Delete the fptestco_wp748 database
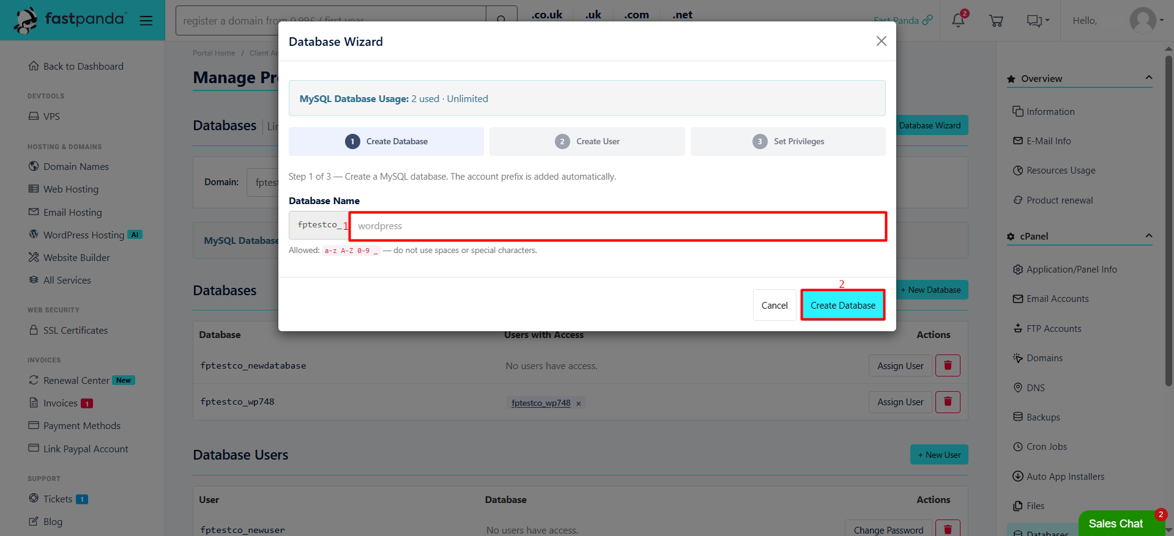Viewport: 1174px width, 536px height. [x=948, y=402]
